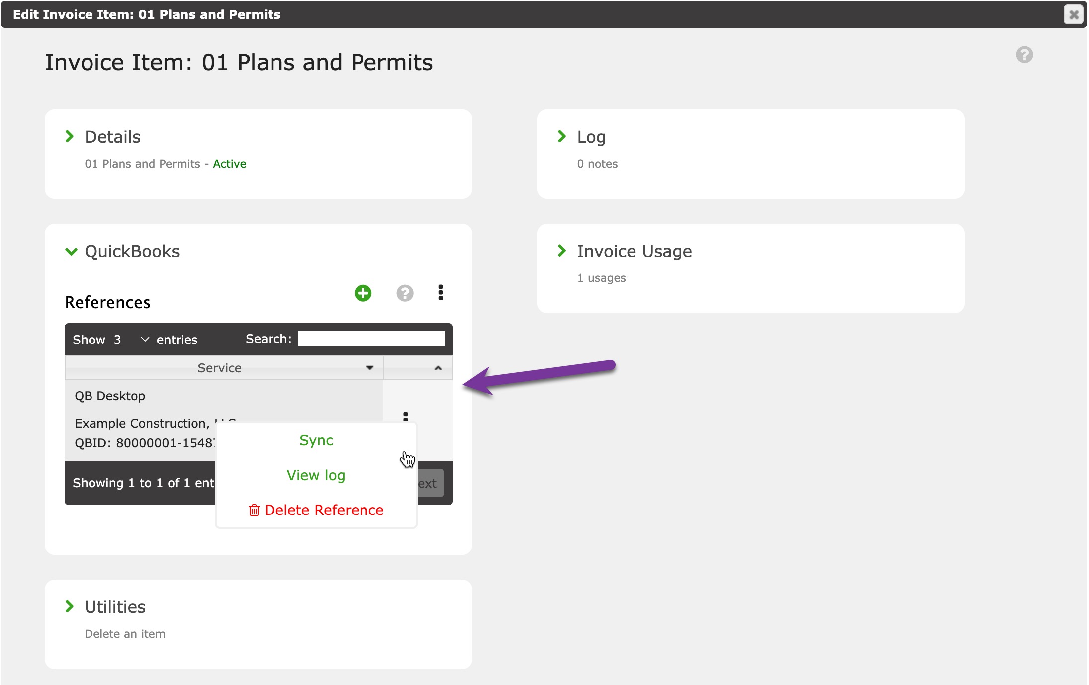
Task: Sort the actions column via up arrow
Action: [x=438, y=368]
